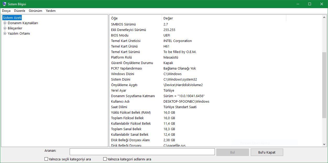Select the Güvenli Önyükleme Durumu row
328x163 pixels.
tap(216, 63)
